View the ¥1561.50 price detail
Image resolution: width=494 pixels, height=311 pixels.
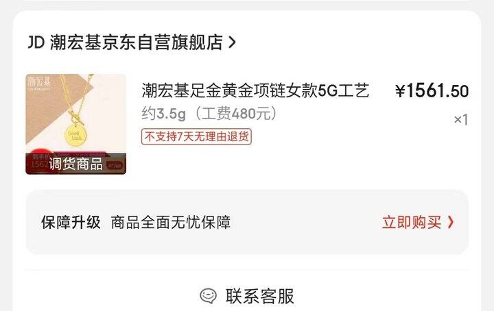pos(432,91)
